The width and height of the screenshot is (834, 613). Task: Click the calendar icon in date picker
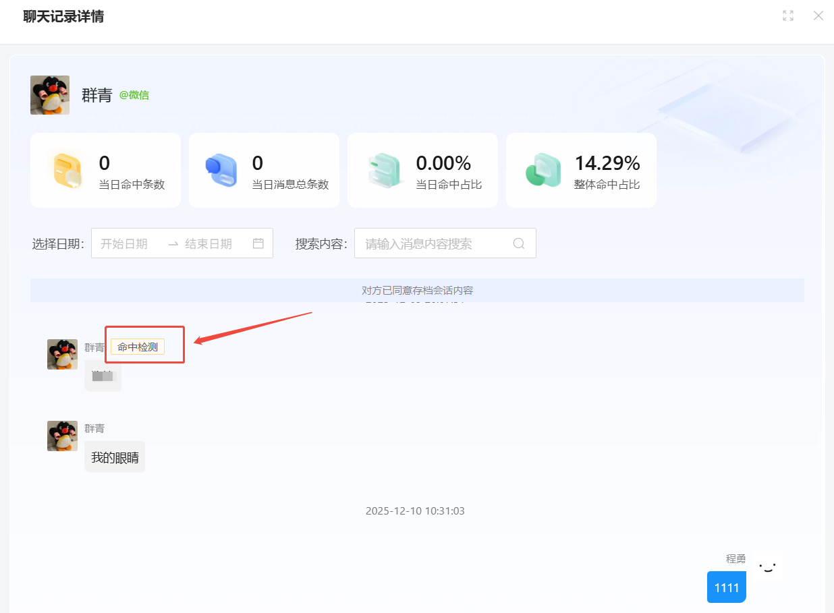coord(258,243)
